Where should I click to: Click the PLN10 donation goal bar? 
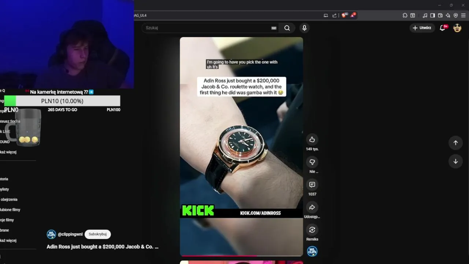point(62,101)
